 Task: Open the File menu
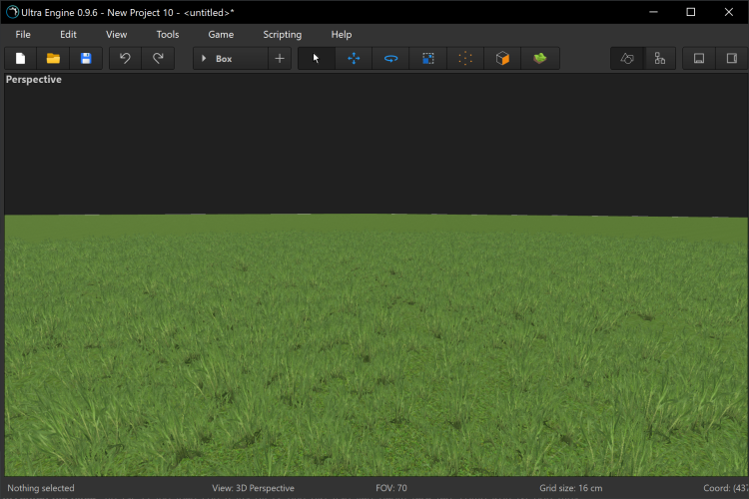click(x=23, y=34)
